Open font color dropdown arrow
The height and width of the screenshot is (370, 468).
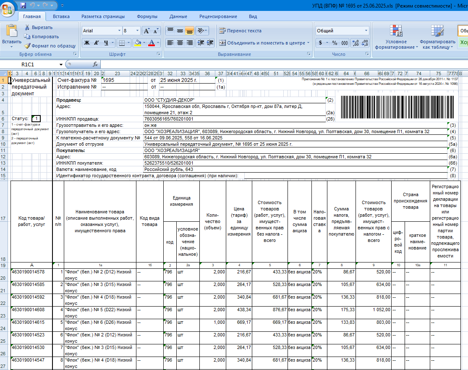(158, 43)
